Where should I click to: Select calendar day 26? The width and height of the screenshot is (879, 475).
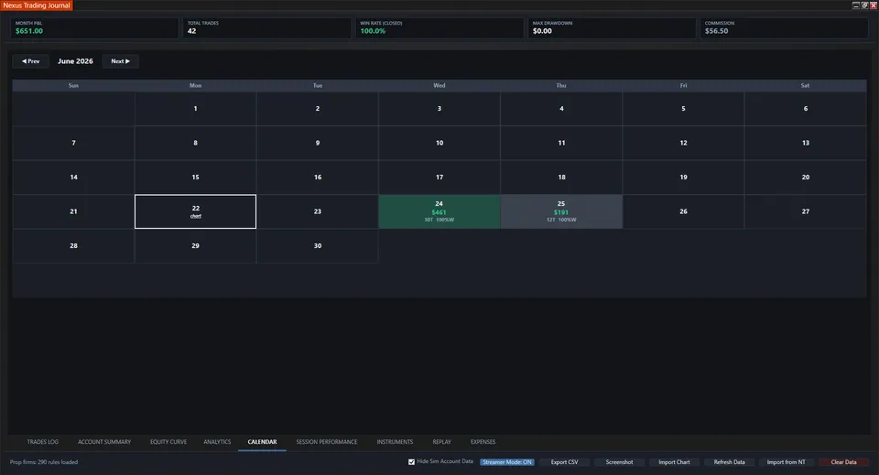683,211
